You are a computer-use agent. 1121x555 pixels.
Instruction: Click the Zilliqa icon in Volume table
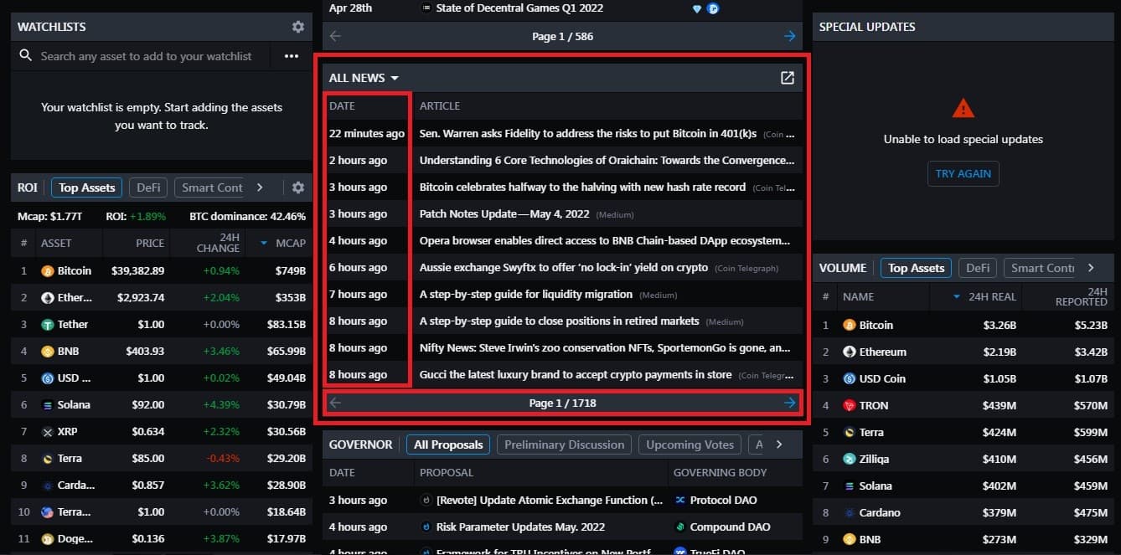(850, 459)
